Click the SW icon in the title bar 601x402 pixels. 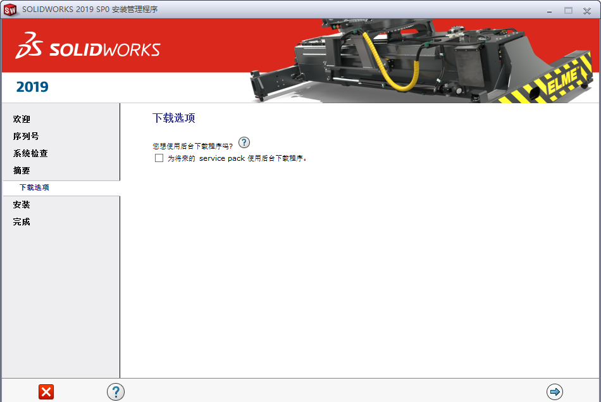coord(10,9)
